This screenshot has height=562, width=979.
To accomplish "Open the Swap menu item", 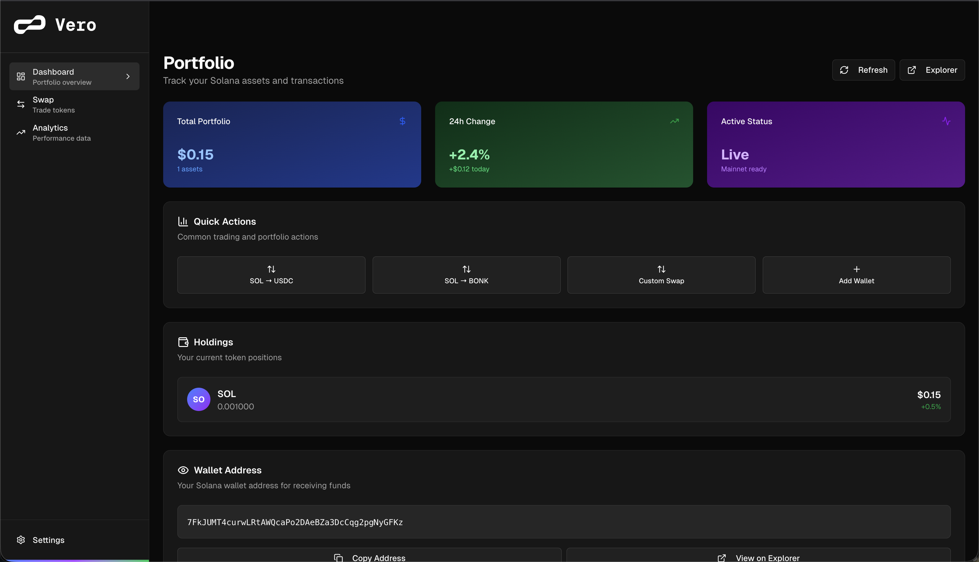I will pyautogui.click(x=54, y=104).
